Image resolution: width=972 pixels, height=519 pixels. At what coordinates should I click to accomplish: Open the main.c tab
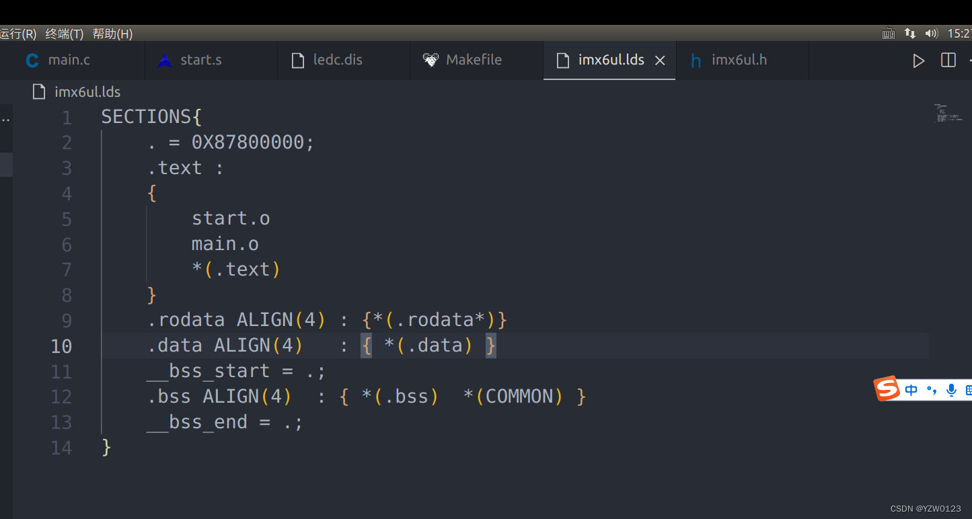(x=72, y=61)
